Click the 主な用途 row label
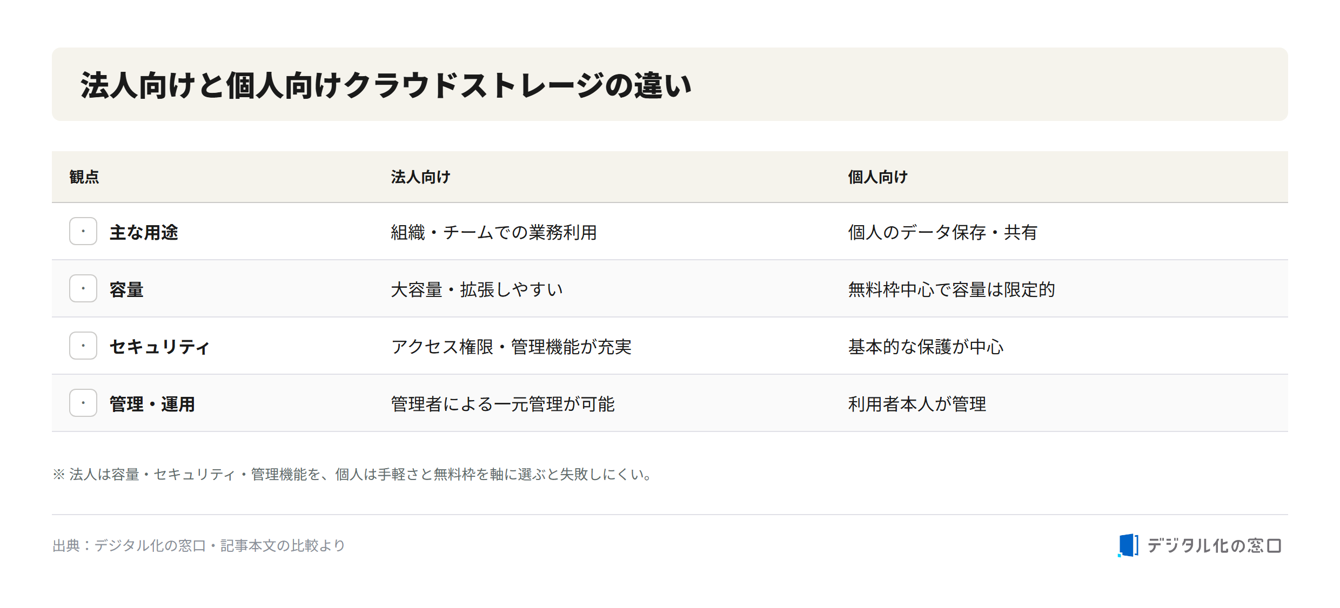This screenshot has width=1340, height=608. (x=144, y=232)
